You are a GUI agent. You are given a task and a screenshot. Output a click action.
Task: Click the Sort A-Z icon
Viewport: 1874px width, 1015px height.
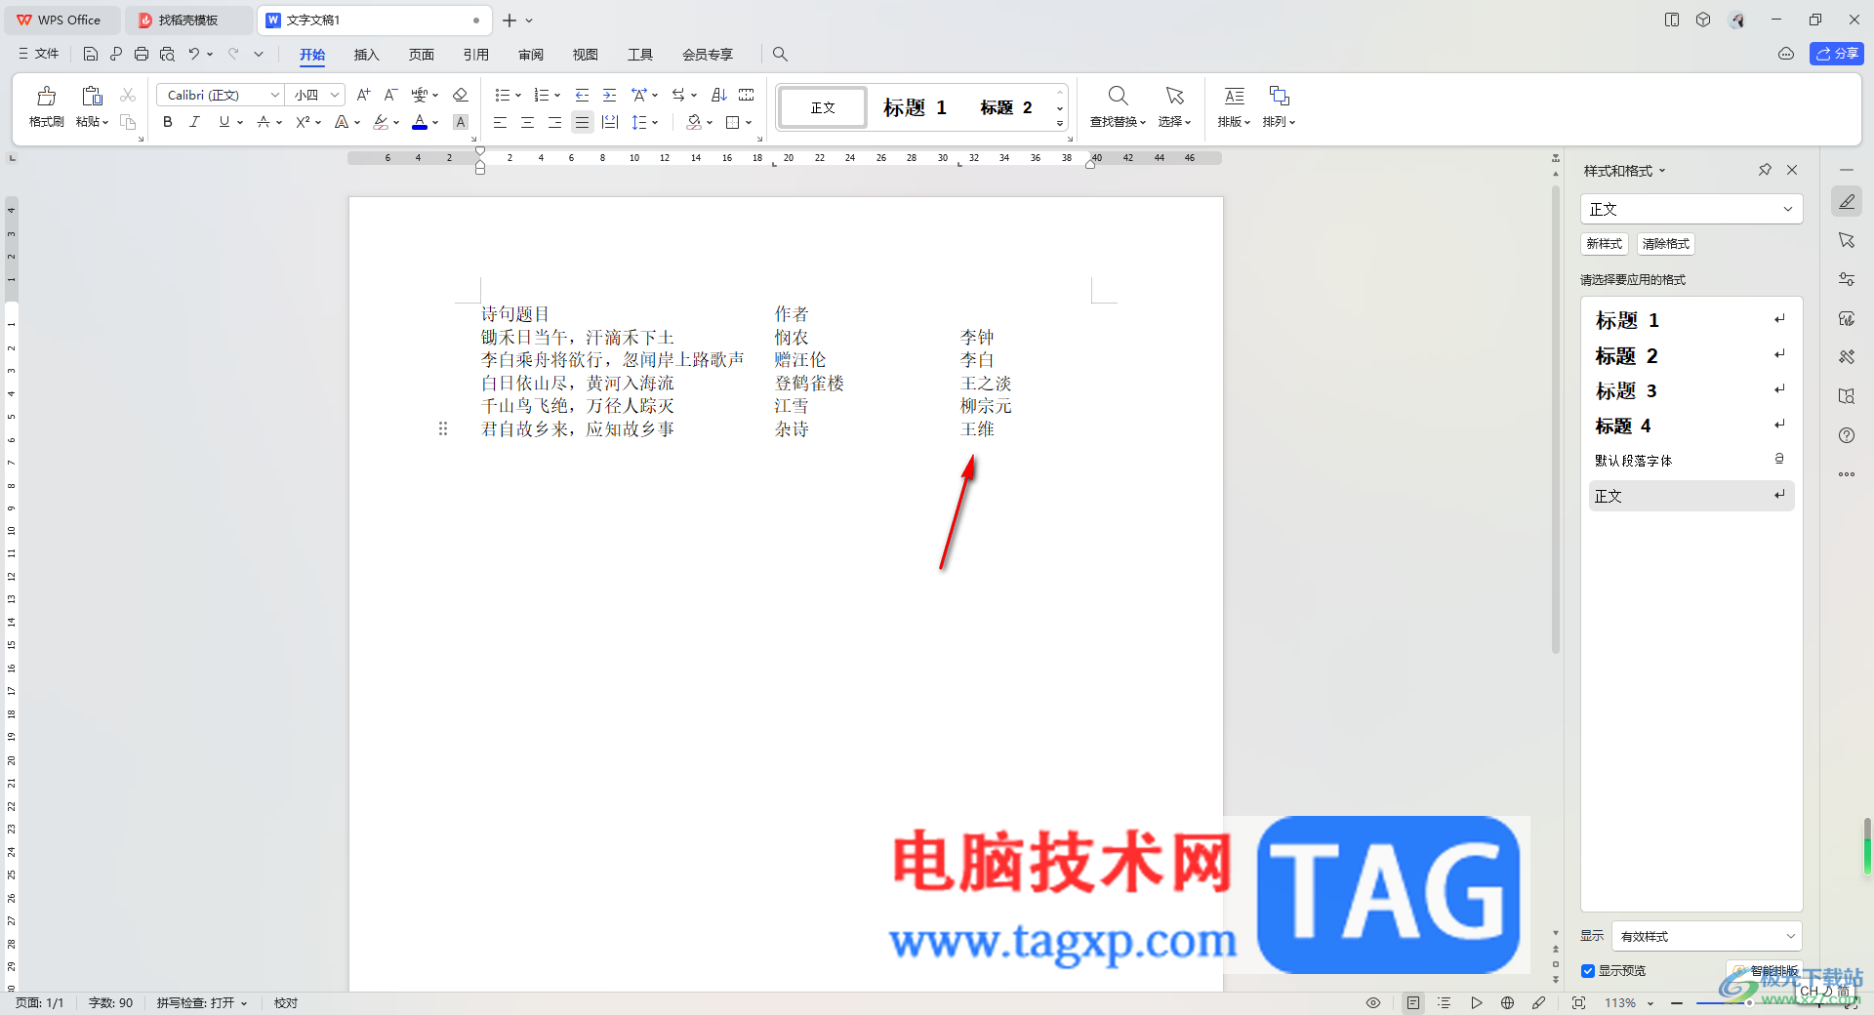(x=719, y=95)
